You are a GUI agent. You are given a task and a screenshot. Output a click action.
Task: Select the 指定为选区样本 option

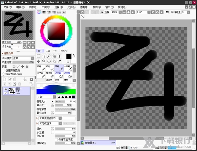click(x=4, y=74)
